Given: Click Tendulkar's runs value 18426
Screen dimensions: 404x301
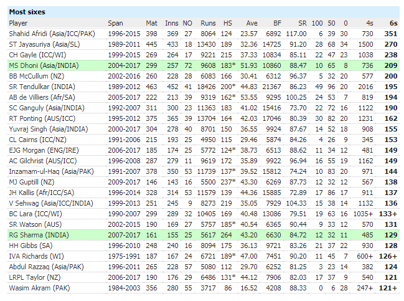Looking at the screenshot, I should point(207,87).
